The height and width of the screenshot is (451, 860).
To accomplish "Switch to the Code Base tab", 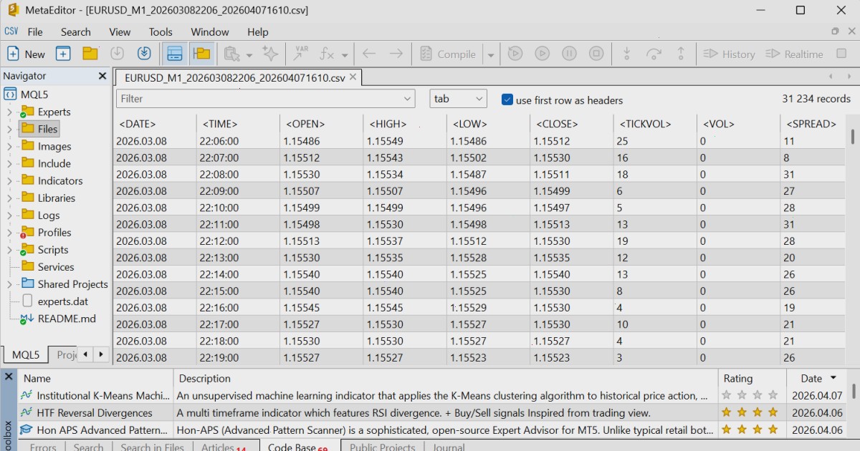I will click(x=297, y=447).
